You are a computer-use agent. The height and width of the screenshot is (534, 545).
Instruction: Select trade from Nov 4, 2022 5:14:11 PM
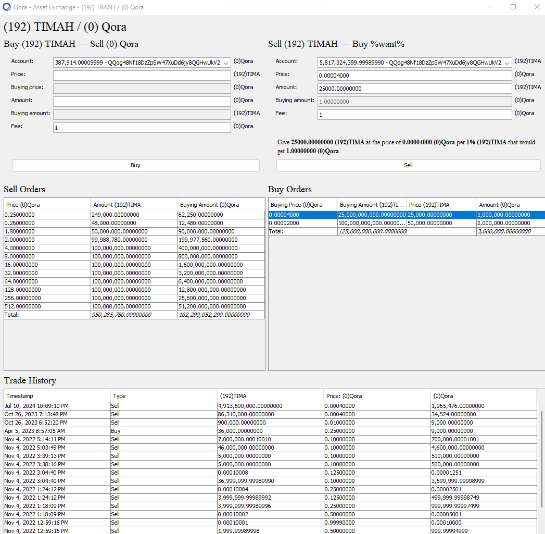(x=270, y=439)
